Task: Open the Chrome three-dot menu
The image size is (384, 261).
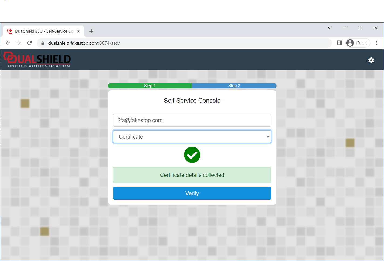Action: point(376,43)
